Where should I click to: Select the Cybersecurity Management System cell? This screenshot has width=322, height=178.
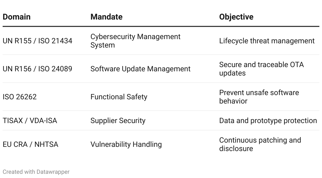coord(135,41)
